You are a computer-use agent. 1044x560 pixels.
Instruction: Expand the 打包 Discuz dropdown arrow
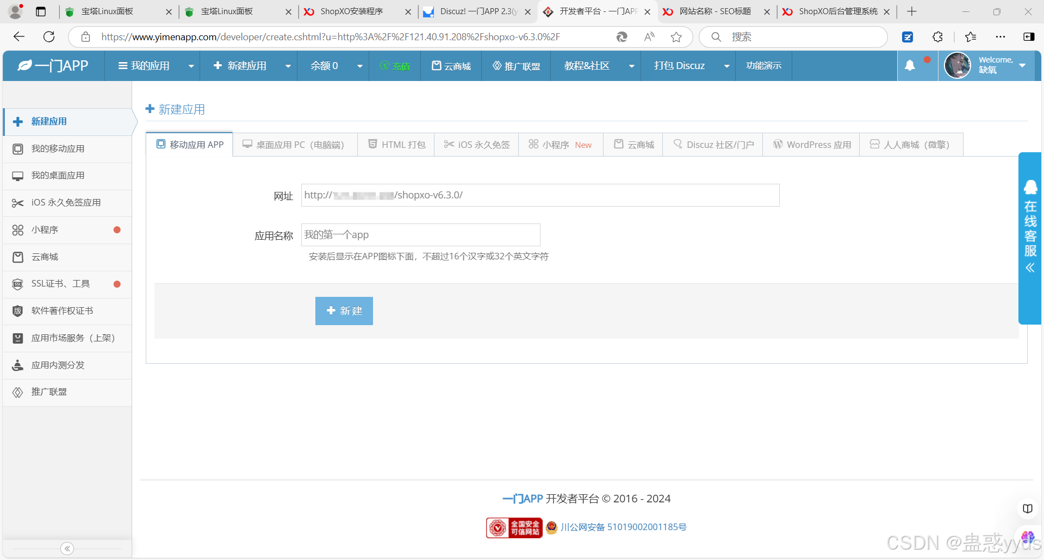click(x=726, y=66)
